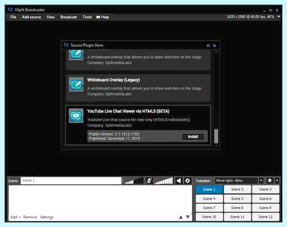Open the View menu
Screen dimensions: 287x227
coord(50,17)
